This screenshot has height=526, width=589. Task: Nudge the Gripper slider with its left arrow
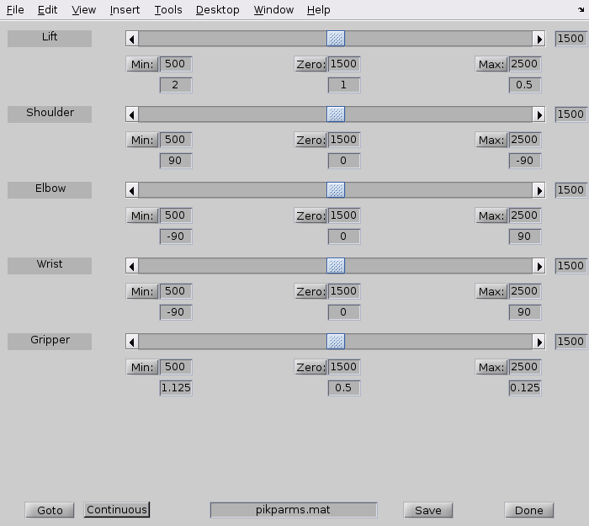point(131,342)
